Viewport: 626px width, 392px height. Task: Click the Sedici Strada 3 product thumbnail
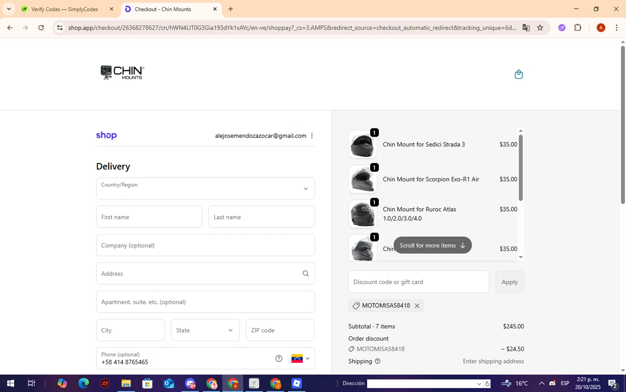363,144
